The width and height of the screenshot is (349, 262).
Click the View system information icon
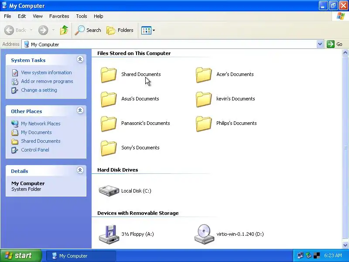click(x=15, y=73)
